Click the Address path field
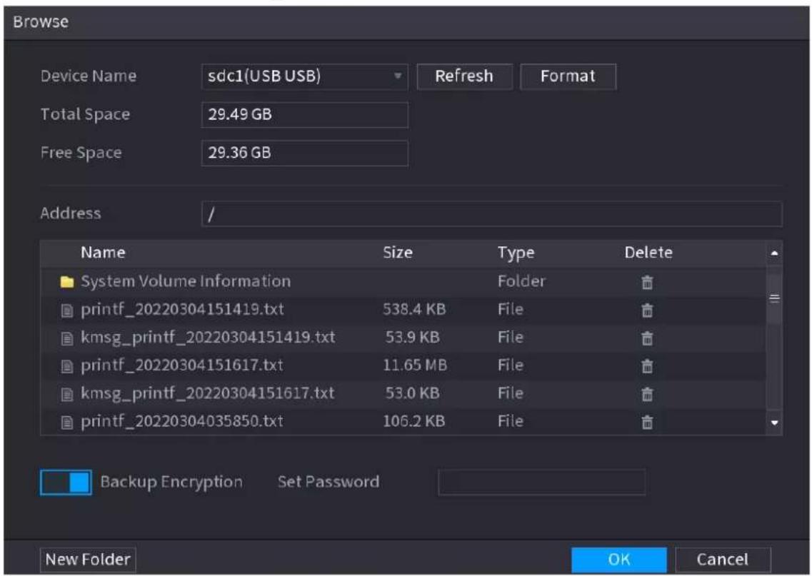The height and width of the screenshot is (576, 812). pyautogui.click(x=491, y=213)
